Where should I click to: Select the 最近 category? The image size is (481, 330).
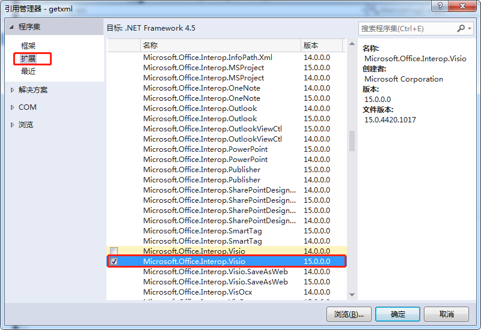(x=28, y=71)
